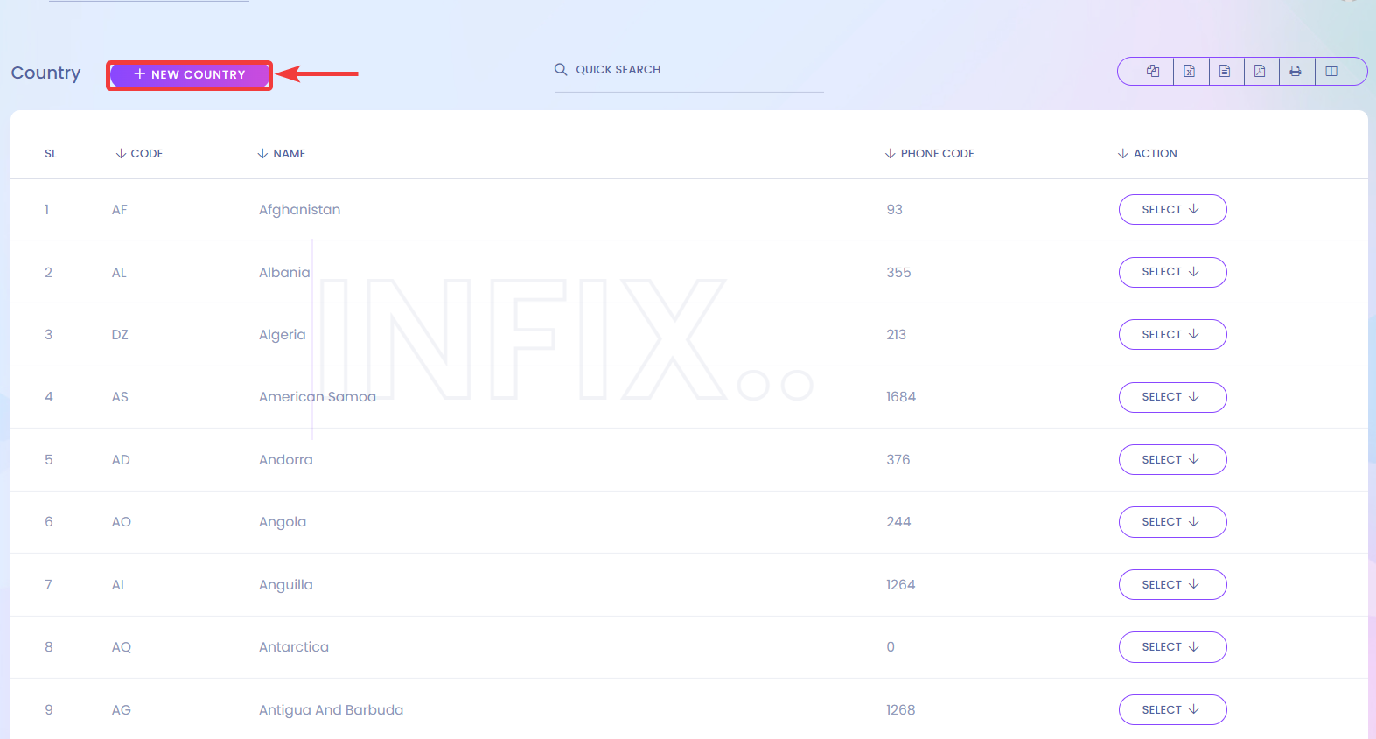1376x739 pixels.
Task: Open Select dropdown for American Samoa
Action: (1172, 397)
